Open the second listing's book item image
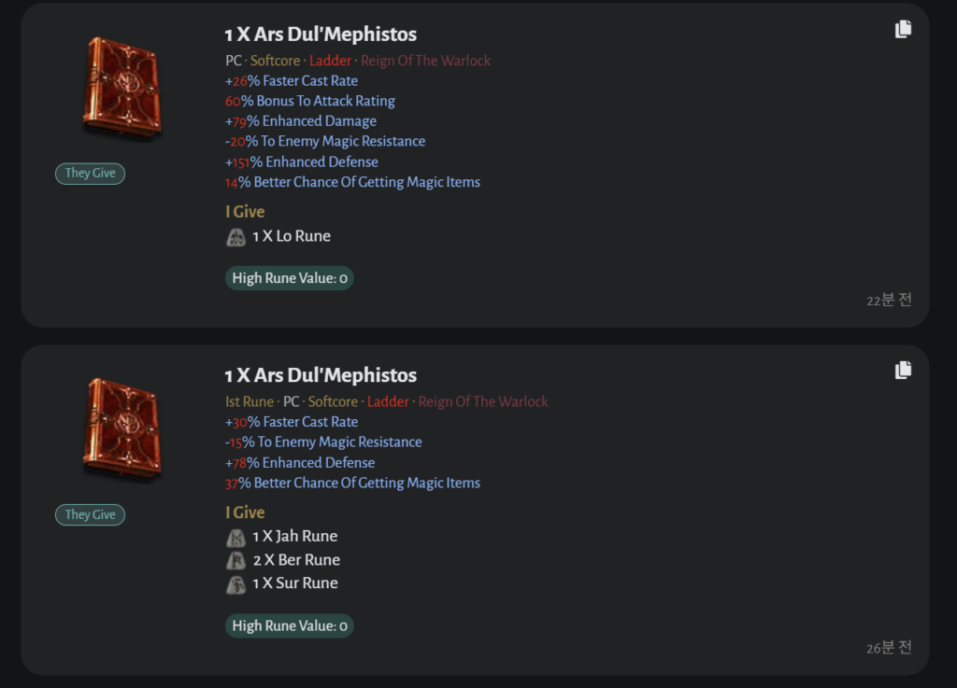 pyautogui.click(x=121, y=429)
